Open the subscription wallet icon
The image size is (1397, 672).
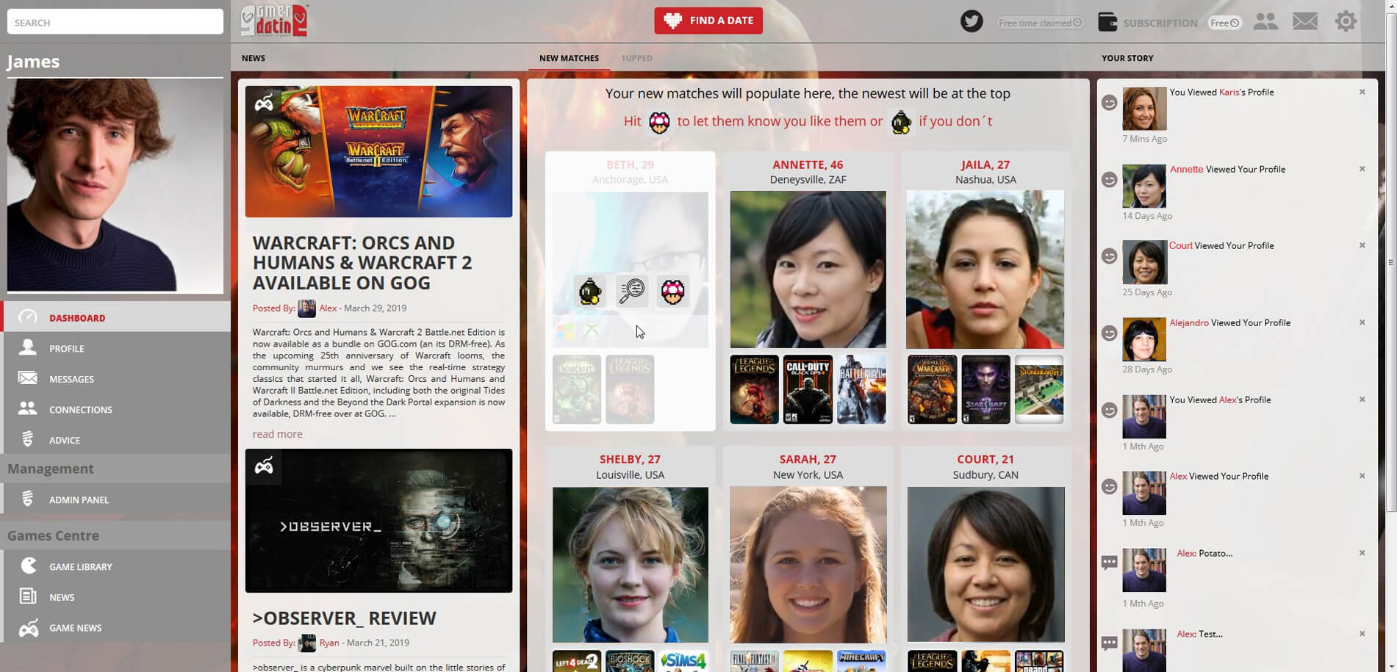coord(1107,22)
